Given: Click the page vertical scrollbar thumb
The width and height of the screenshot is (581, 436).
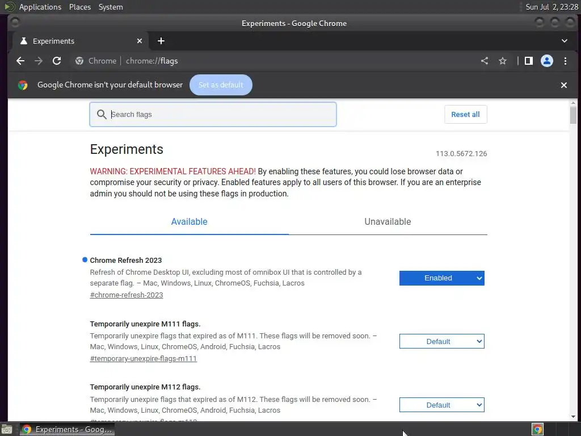Looking at the screenshot, I should tap(573, 115).
